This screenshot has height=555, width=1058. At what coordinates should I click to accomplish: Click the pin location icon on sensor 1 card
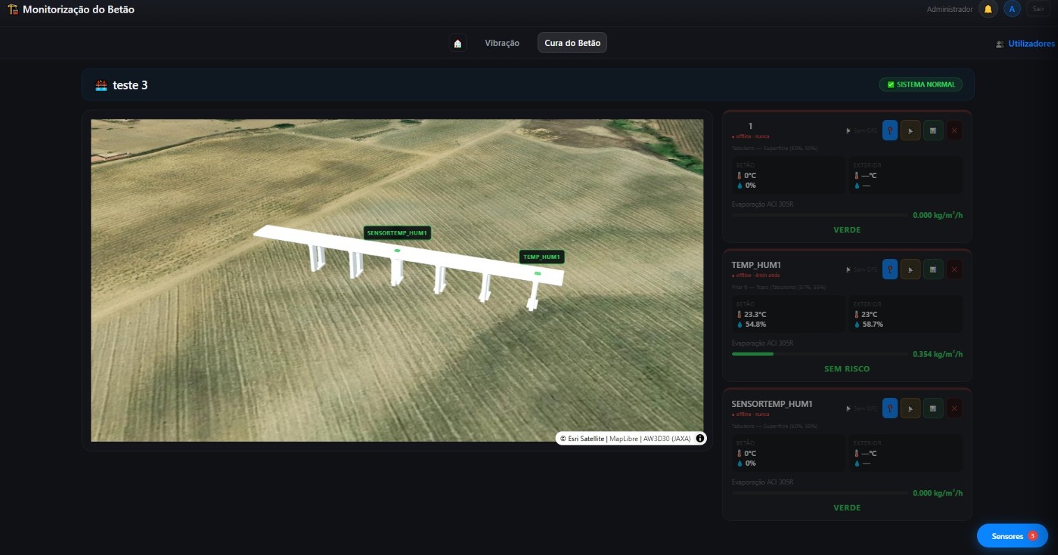click(x=890, y=131)
